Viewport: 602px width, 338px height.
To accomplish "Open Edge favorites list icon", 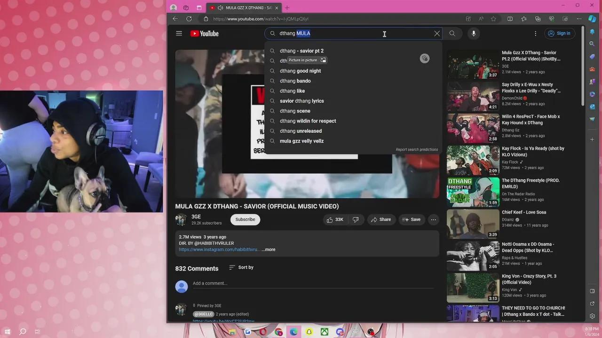I will pyautogui.click(x=524, y=19).
